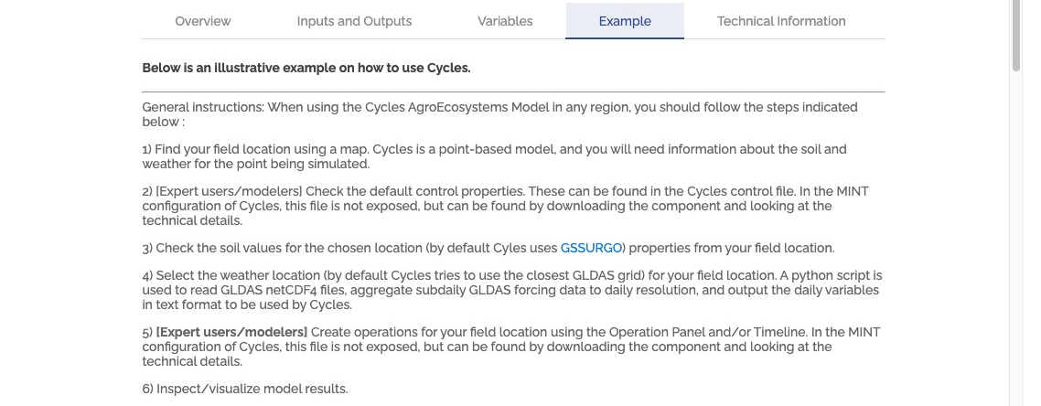
Task: Click the 'General instructions' paragraph
Action: (x=500, y=114)
